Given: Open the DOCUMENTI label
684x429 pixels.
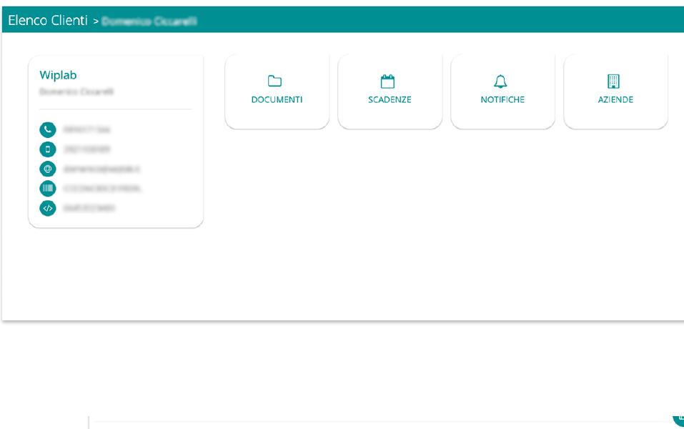Looking at the screenshot, I should click(x=277, y=100).
